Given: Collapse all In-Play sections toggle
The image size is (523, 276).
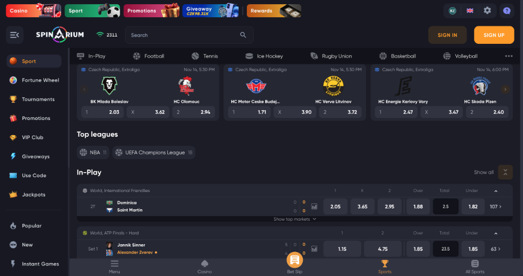Looking at the screenshot, I should click(x=505, y=172).
